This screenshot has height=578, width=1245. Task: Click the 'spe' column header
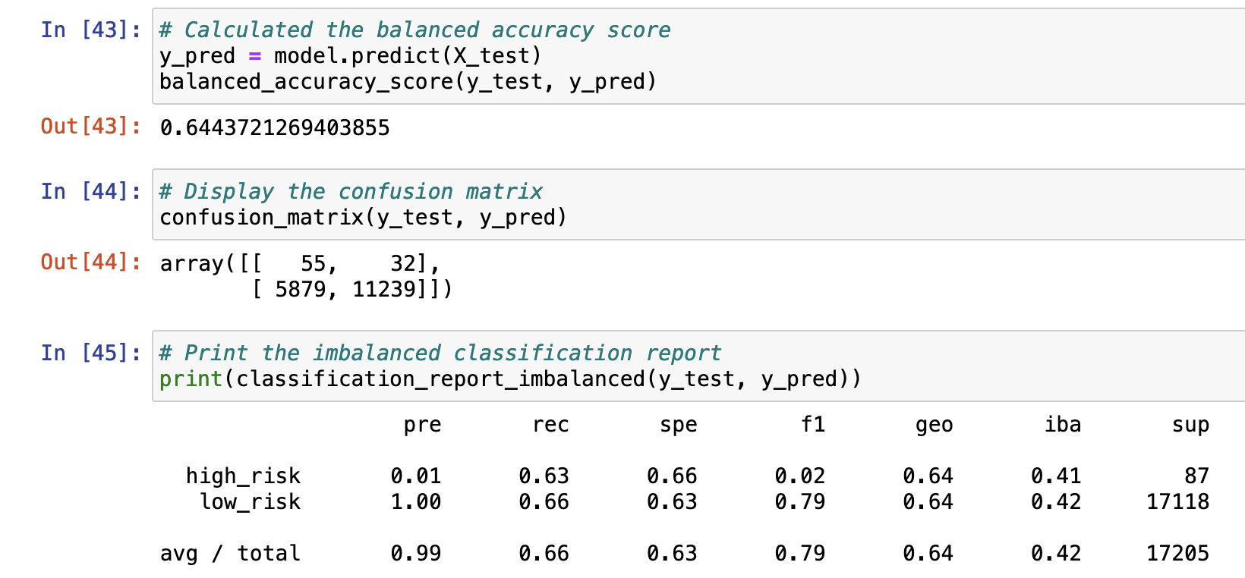679,425
